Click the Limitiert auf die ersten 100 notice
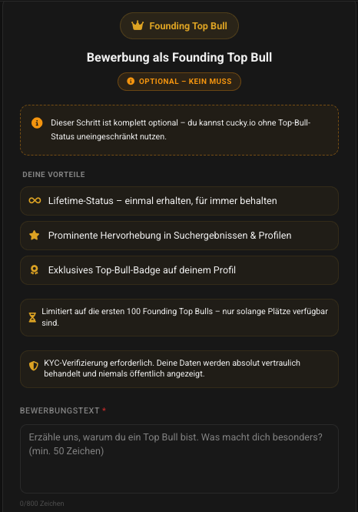 179,317
